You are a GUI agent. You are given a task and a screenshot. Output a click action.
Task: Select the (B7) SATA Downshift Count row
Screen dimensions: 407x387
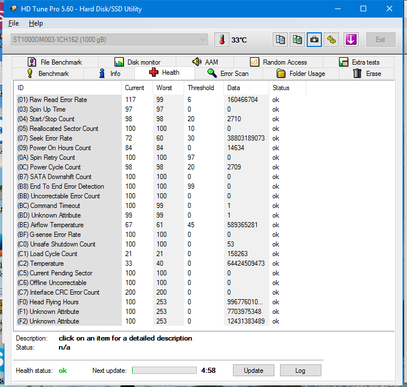coord(161,177)
